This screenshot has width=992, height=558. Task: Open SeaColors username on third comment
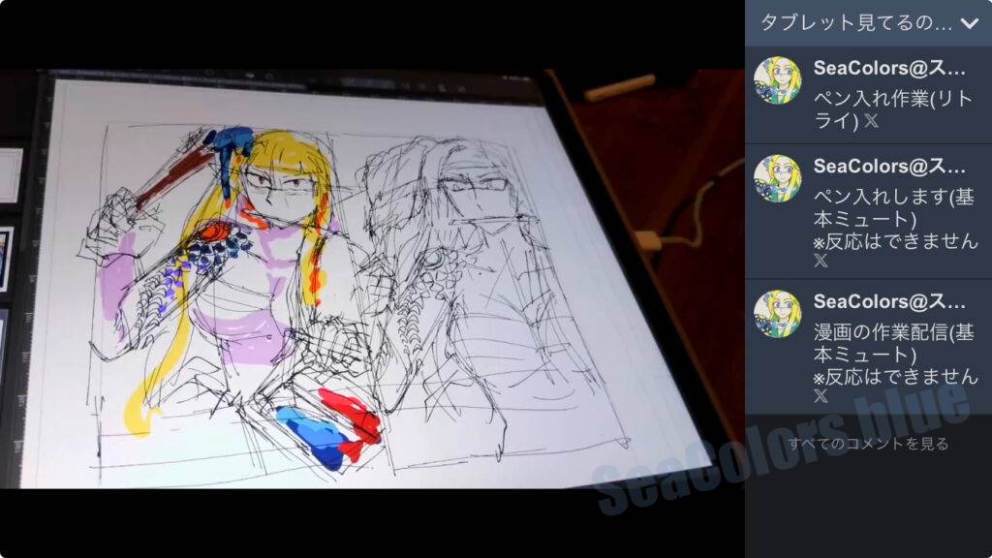click(x=889, y=301)
